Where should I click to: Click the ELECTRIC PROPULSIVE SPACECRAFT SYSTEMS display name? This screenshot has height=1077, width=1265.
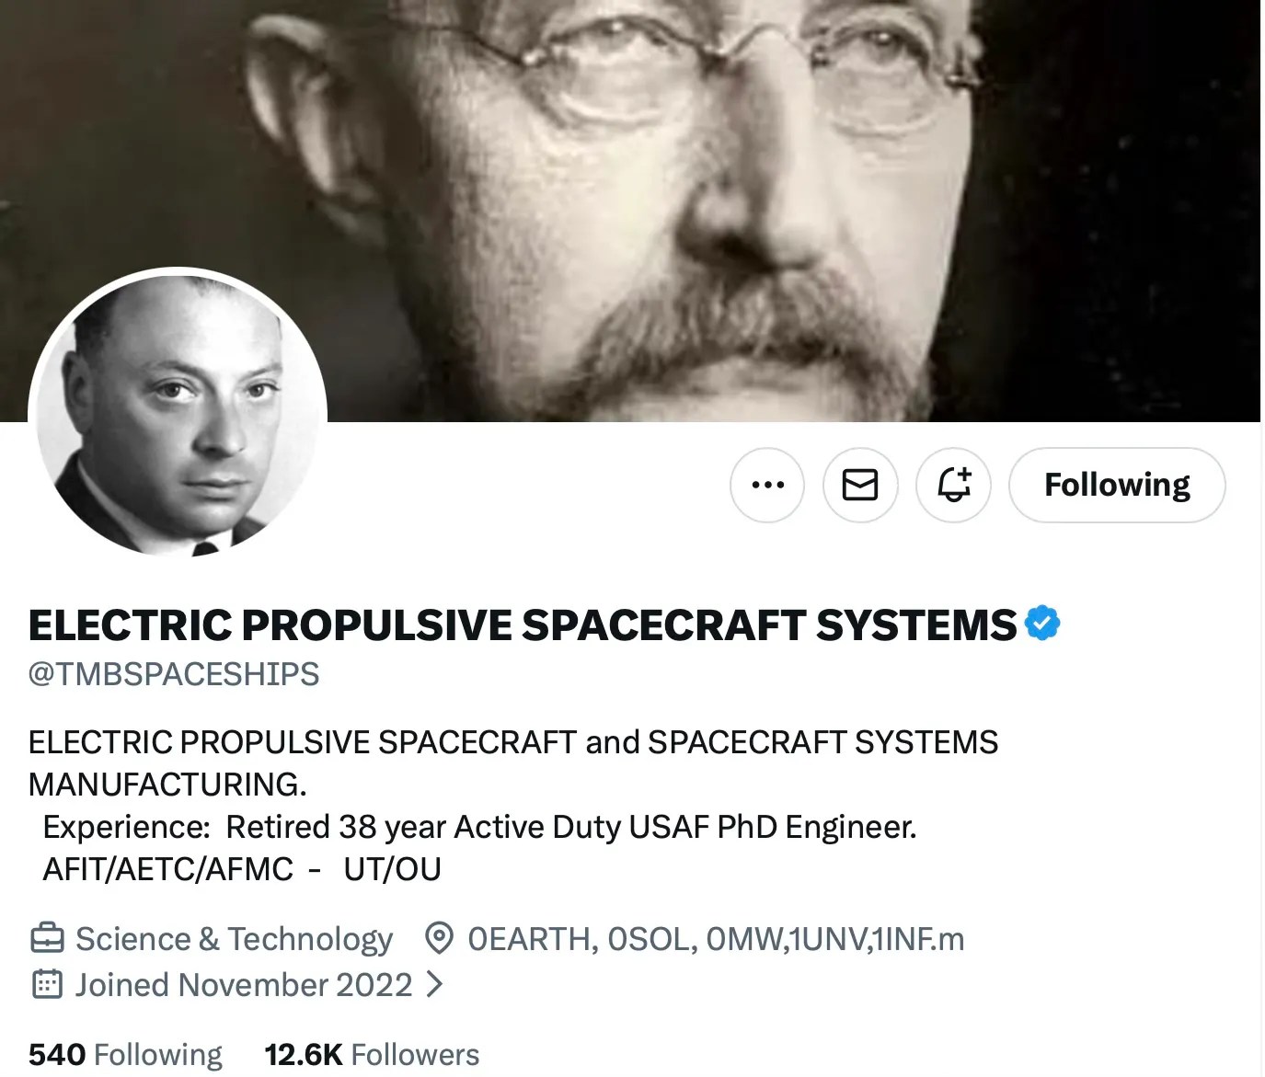click(x=523, y=625)
